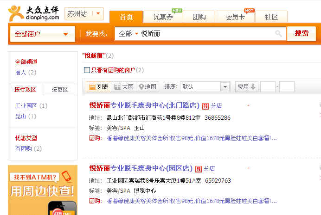This screenshot has width=321, height=215.
Task: Open 悦娇丽专业脱毛瘦身中心(北门路店) listing
Action: tap(144, 105)
